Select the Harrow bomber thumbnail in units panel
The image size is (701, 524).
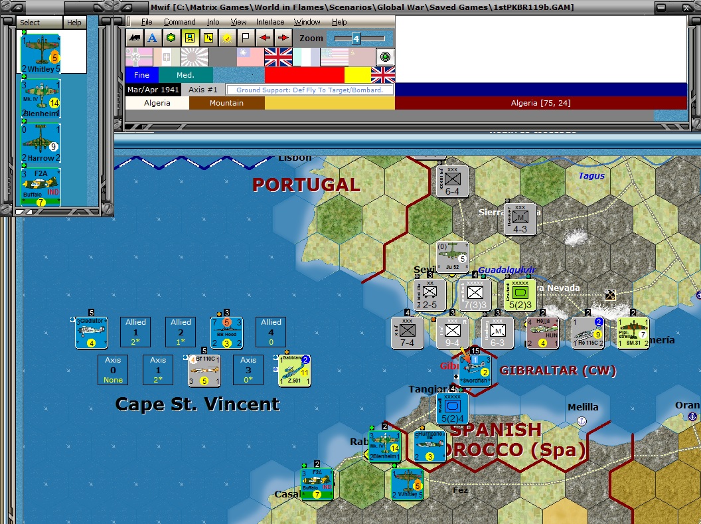tap(40, 143)
